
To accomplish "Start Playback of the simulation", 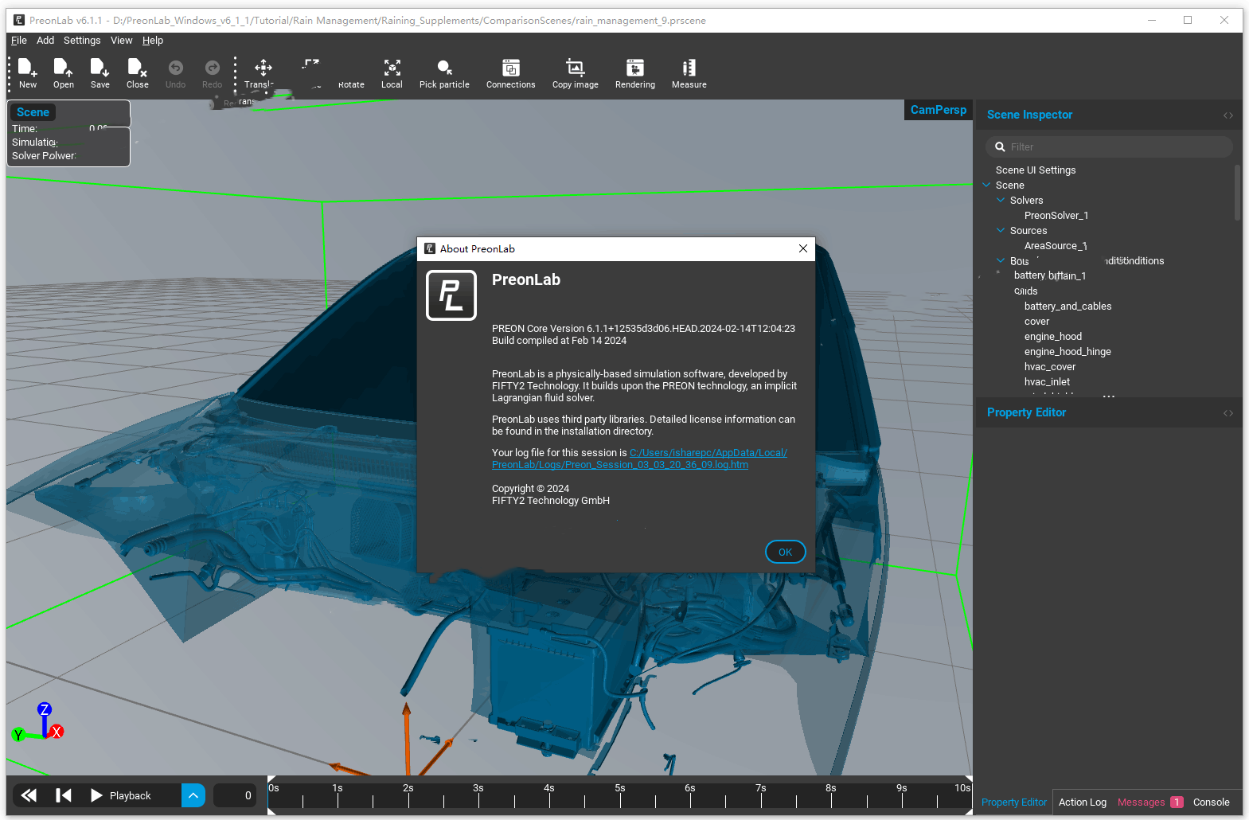I will point(121,795).
